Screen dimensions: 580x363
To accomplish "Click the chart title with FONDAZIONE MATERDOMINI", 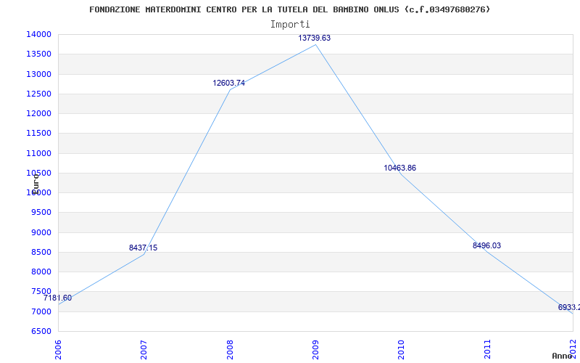I will (x=289, y=9).
